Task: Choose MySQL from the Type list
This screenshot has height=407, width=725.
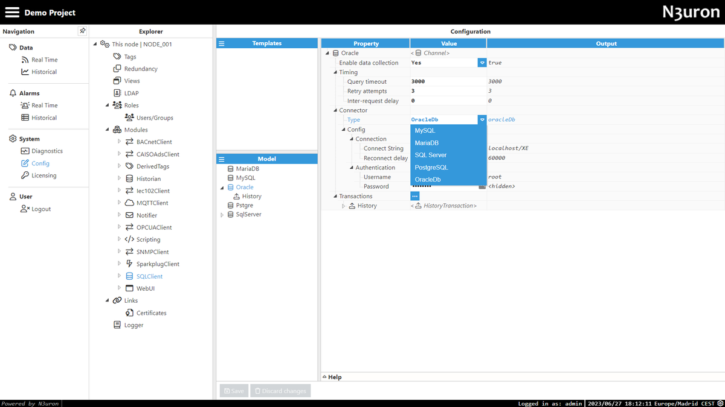Action: pyautogui.click(x=448, y=130)
